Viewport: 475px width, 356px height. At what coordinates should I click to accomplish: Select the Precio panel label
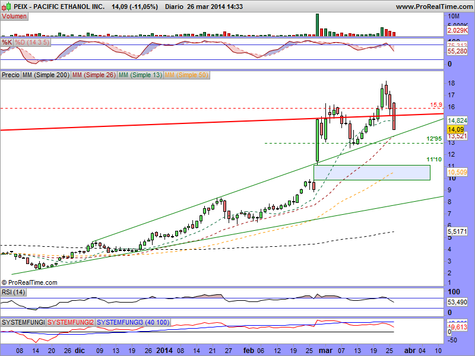click(11, 75)
